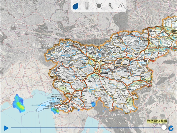Screen dimensions: 177x133
Task: View weather warnings triangle icon
Action: point(122,6)
